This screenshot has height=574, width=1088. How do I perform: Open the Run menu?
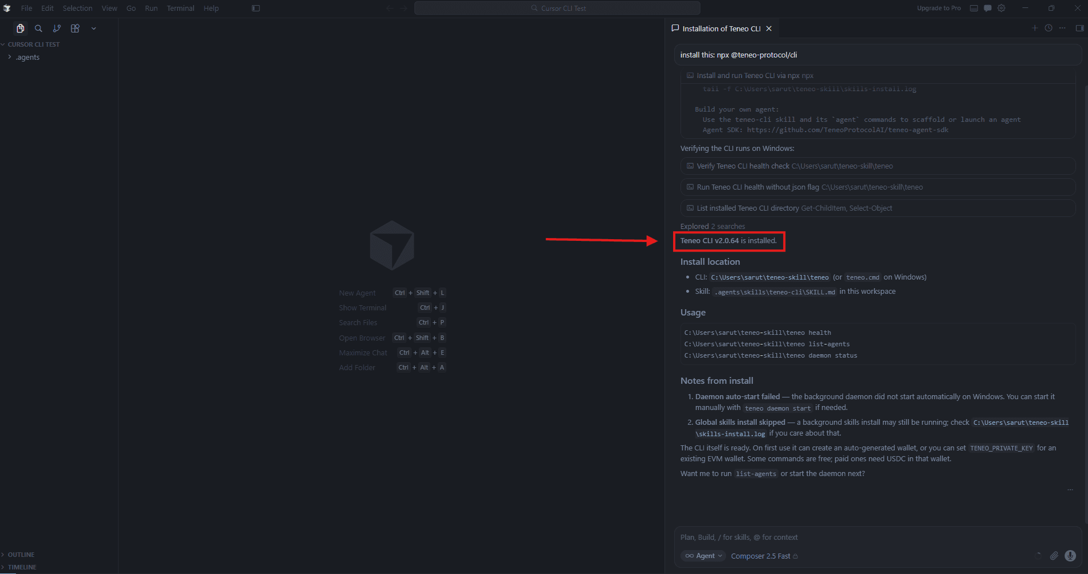tap(151, 8)
